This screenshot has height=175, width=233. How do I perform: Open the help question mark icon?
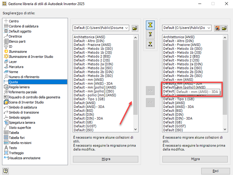(x=6, y=171)
